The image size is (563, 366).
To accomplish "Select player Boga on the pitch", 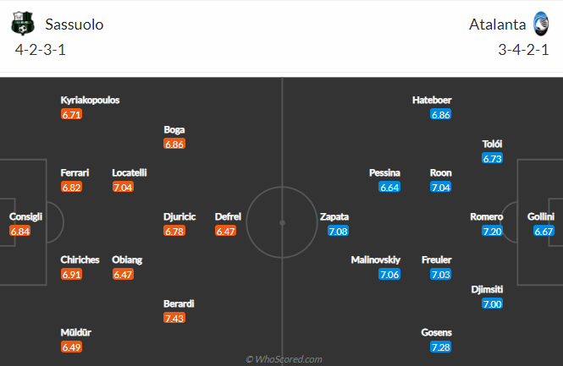I will tap(174, 130).
